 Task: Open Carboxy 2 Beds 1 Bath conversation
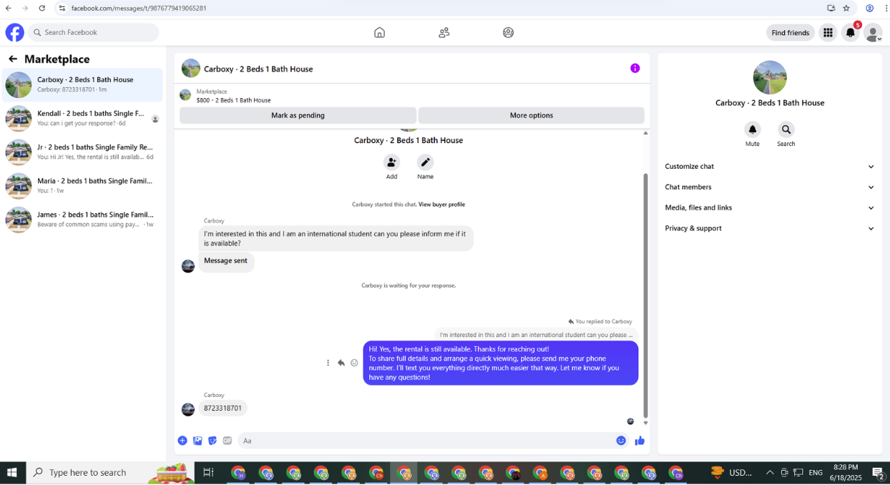82,85
